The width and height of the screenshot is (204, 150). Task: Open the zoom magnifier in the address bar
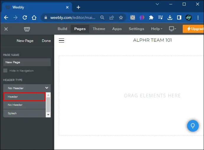click(102, 17)
